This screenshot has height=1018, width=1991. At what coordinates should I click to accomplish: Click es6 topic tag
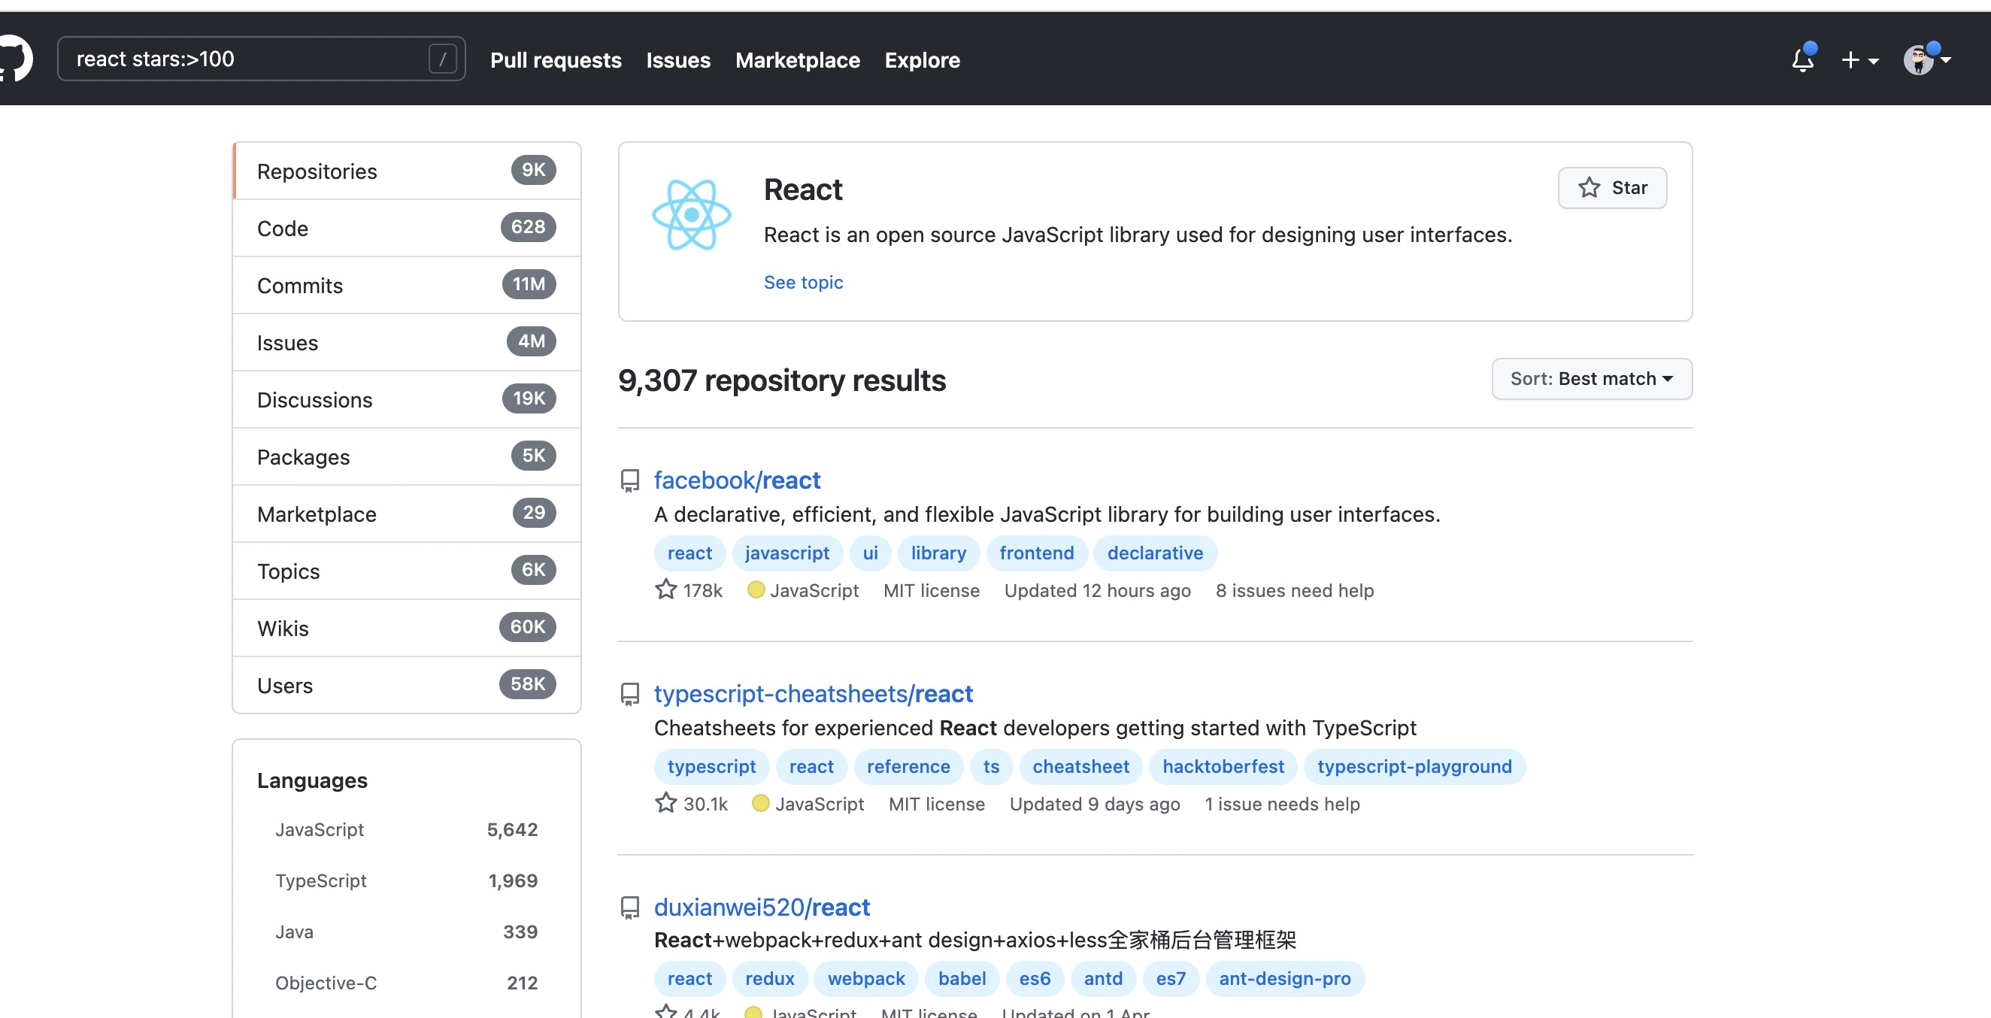1034,979
